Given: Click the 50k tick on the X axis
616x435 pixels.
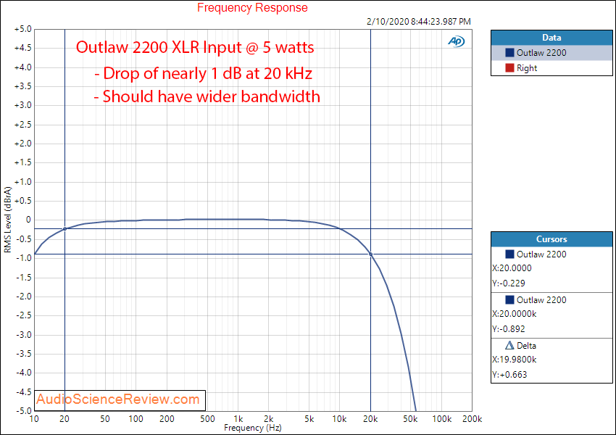Looking at the screenshot, I should pos(410,419).
